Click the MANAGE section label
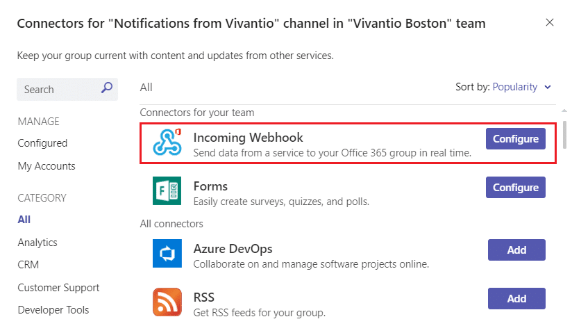 coord(38,122)
